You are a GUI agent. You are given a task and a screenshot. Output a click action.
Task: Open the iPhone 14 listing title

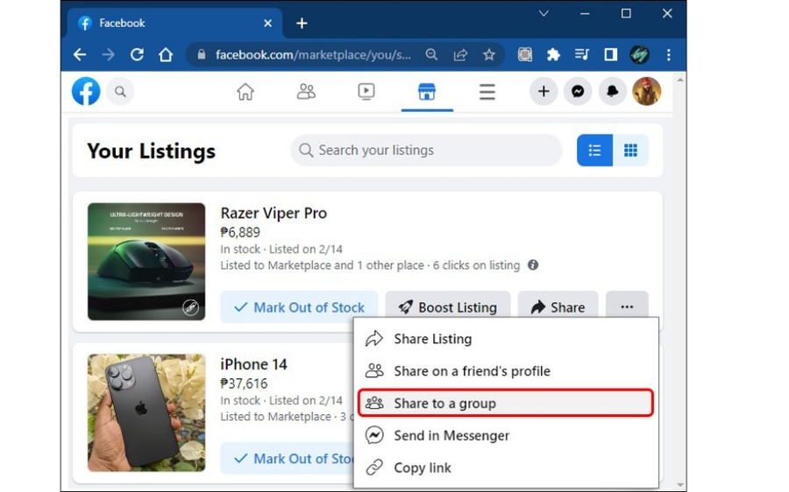tap(253, 364)
